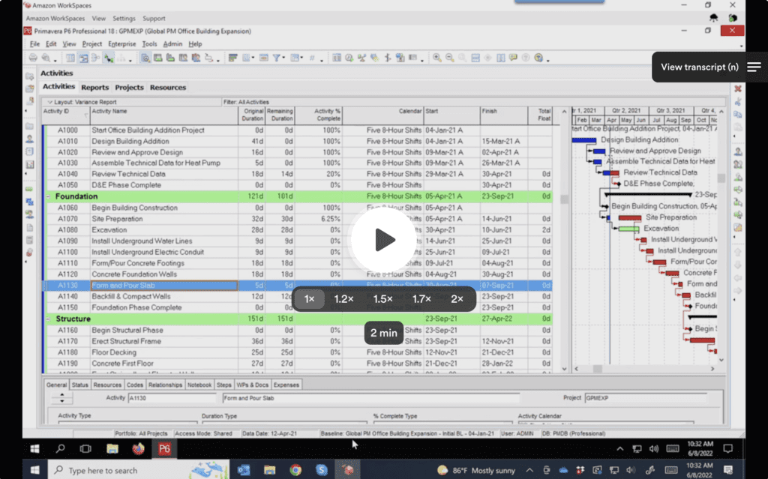Screen dimensions: 768x479
Task: Click the Activity Name column header
Action: tap(164, 115)
